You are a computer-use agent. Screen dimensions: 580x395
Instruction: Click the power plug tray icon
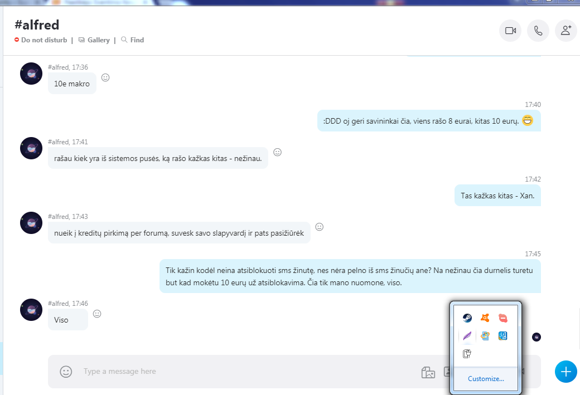[x=467, y=353]
